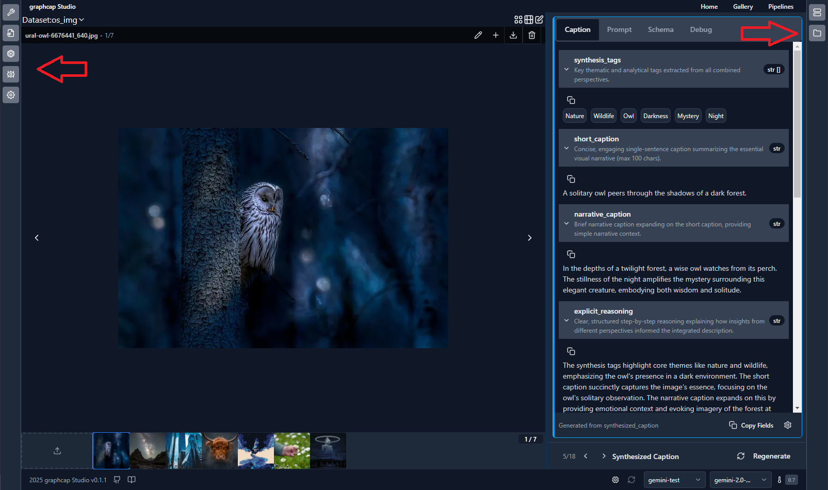This screenshot has width=828, height=490.
Task: Collapse the synthesis_tags section
Action: tap(566, 70)
